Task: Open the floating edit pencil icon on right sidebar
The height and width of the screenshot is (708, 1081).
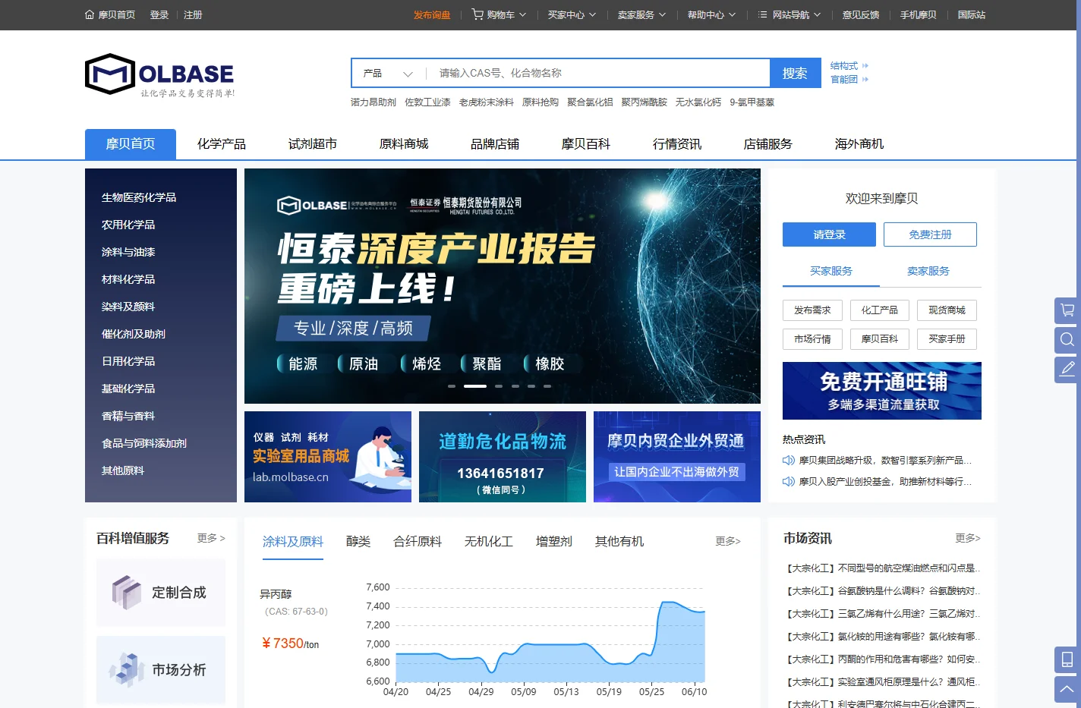Action: pos(1067,370)
